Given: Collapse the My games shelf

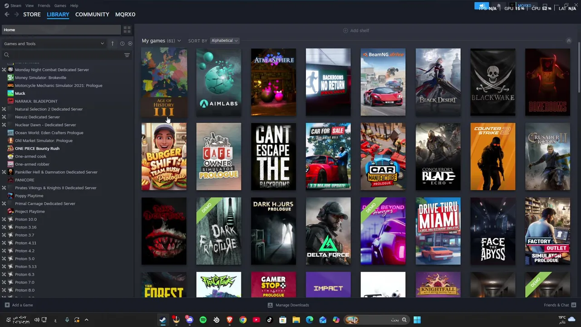Looking at the screenshot, I should point(568,41).
